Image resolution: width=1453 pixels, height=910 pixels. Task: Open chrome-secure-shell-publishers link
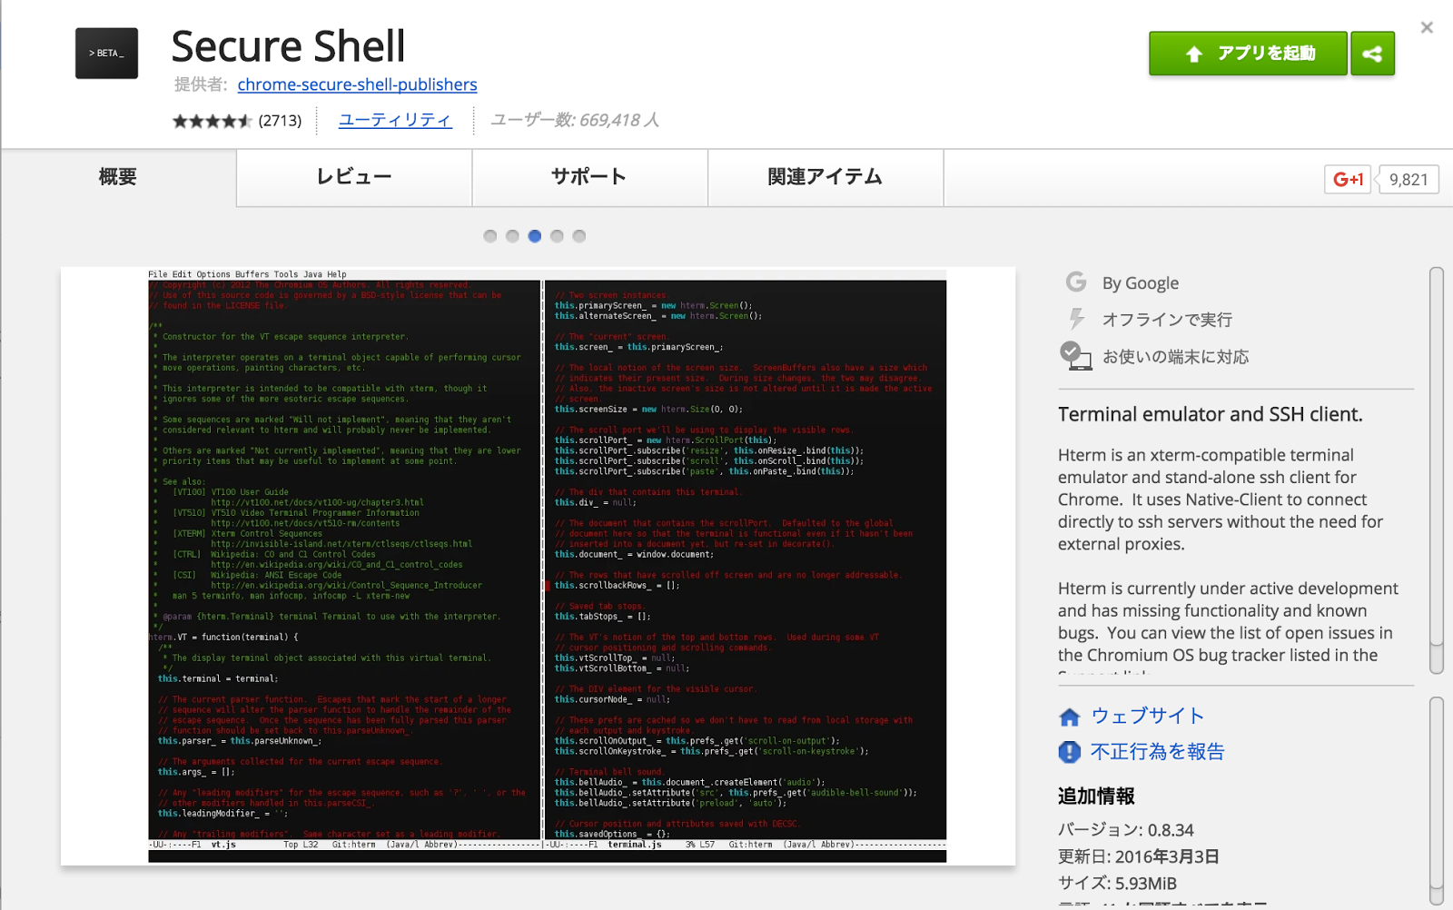point(357,84)
